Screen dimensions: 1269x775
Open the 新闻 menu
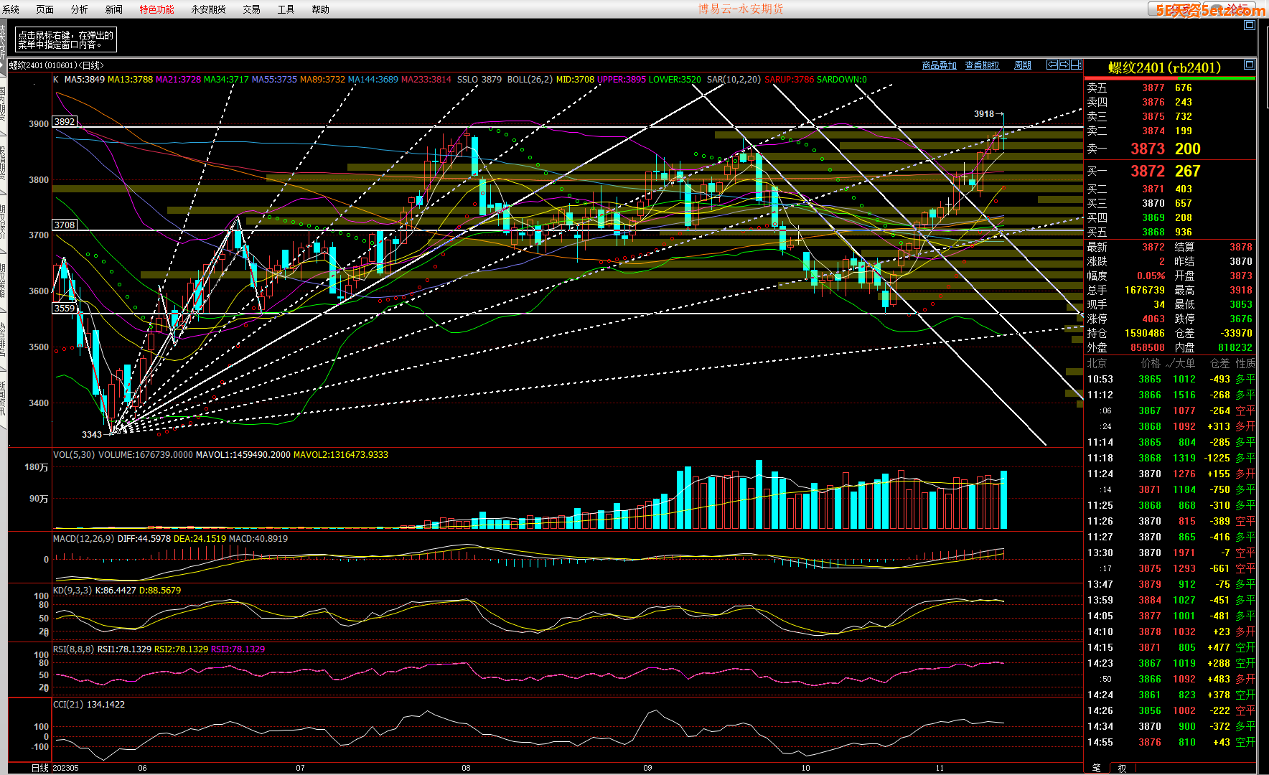[114, 9]
